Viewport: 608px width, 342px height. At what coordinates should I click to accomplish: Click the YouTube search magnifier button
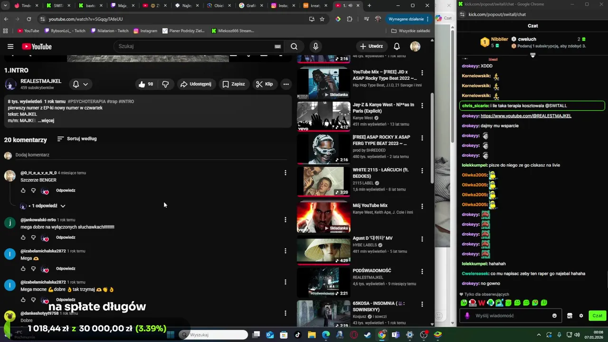[x=294, y=47]
